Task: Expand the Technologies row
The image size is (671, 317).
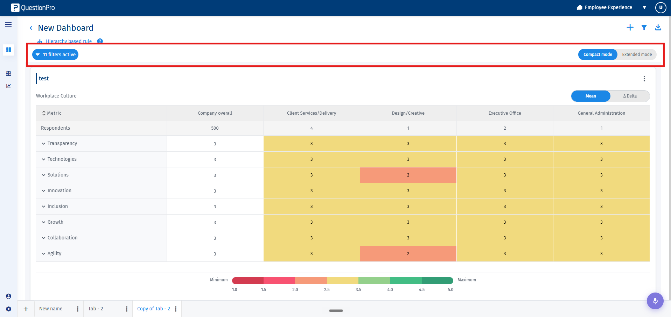Action: [x=44, y=159]
